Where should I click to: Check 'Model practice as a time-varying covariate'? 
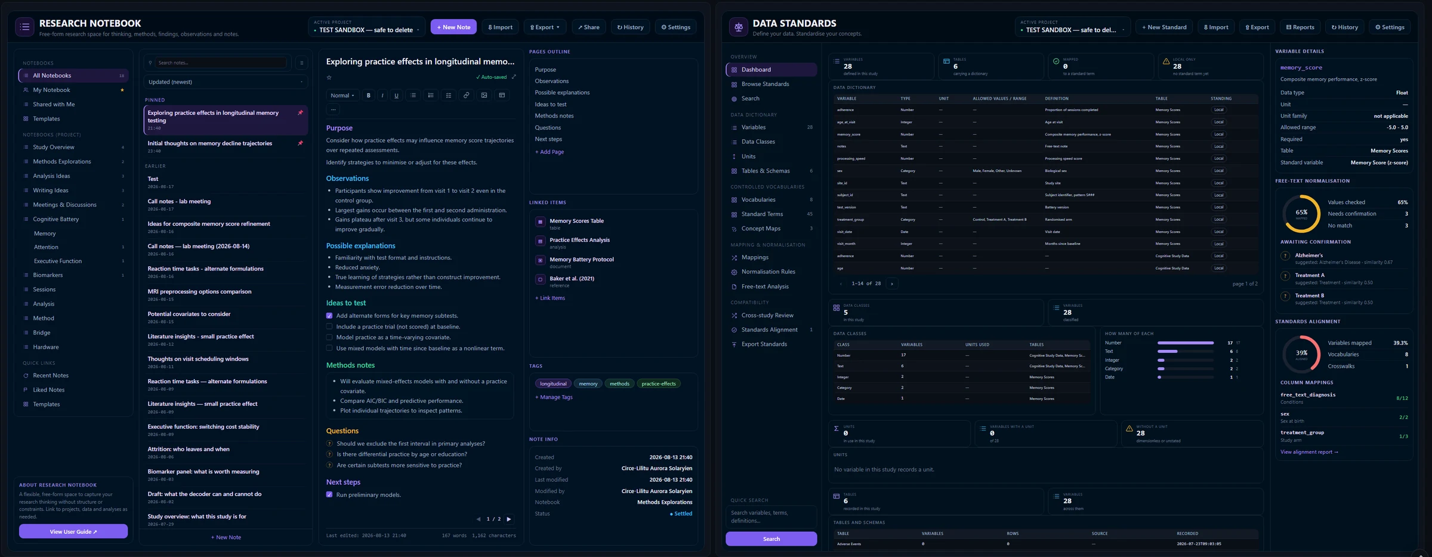[x=329, y=337]
